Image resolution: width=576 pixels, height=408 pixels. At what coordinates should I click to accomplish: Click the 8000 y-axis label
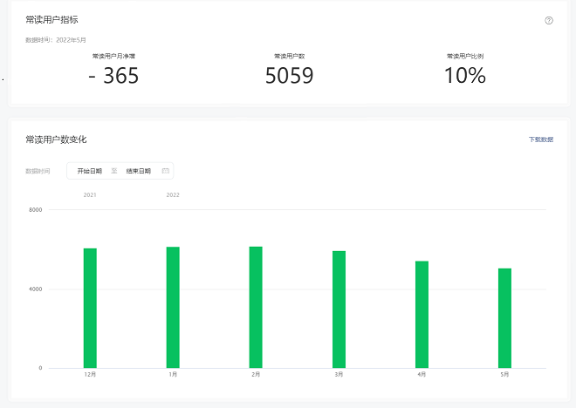point(35,210)
